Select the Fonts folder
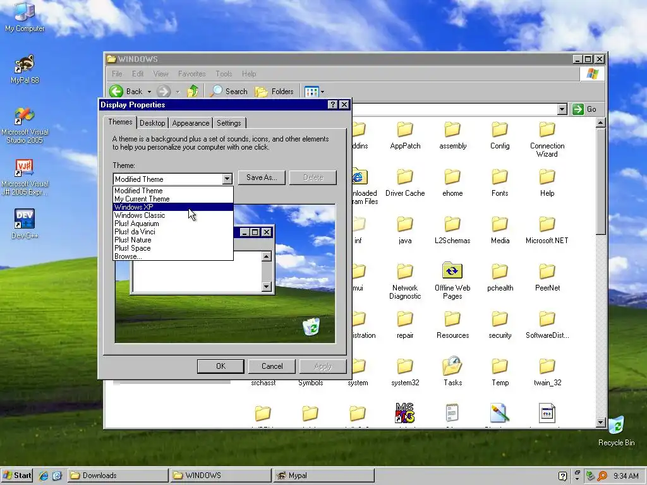The width and height of the screenshot is (647, 485). click(500, 183)
